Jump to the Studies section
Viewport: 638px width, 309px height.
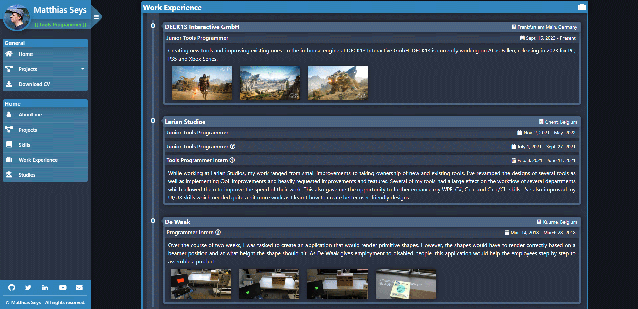click(45, 175)
